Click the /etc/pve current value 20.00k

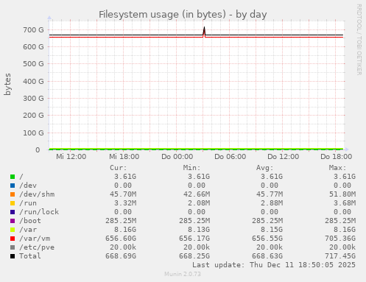pos(123,247)
